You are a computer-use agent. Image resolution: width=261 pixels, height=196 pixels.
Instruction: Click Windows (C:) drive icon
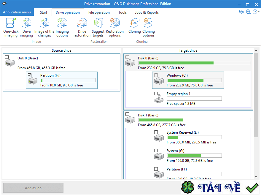[x=159, y=81]
